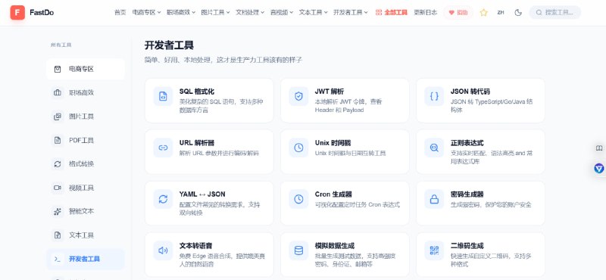
Task: Open the 正则表达式 card title
Action: point(467,143)
